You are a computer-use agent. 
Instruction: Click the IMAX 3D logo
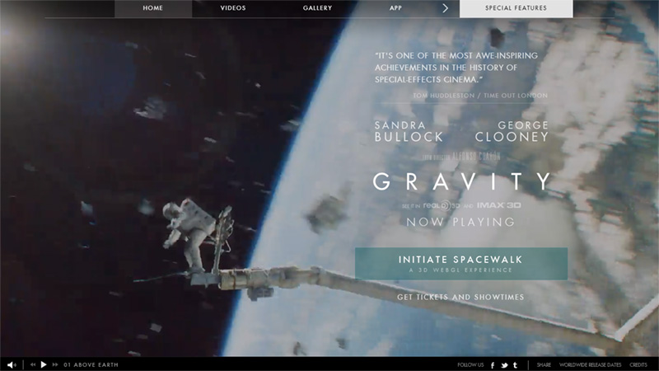(498, 205)
